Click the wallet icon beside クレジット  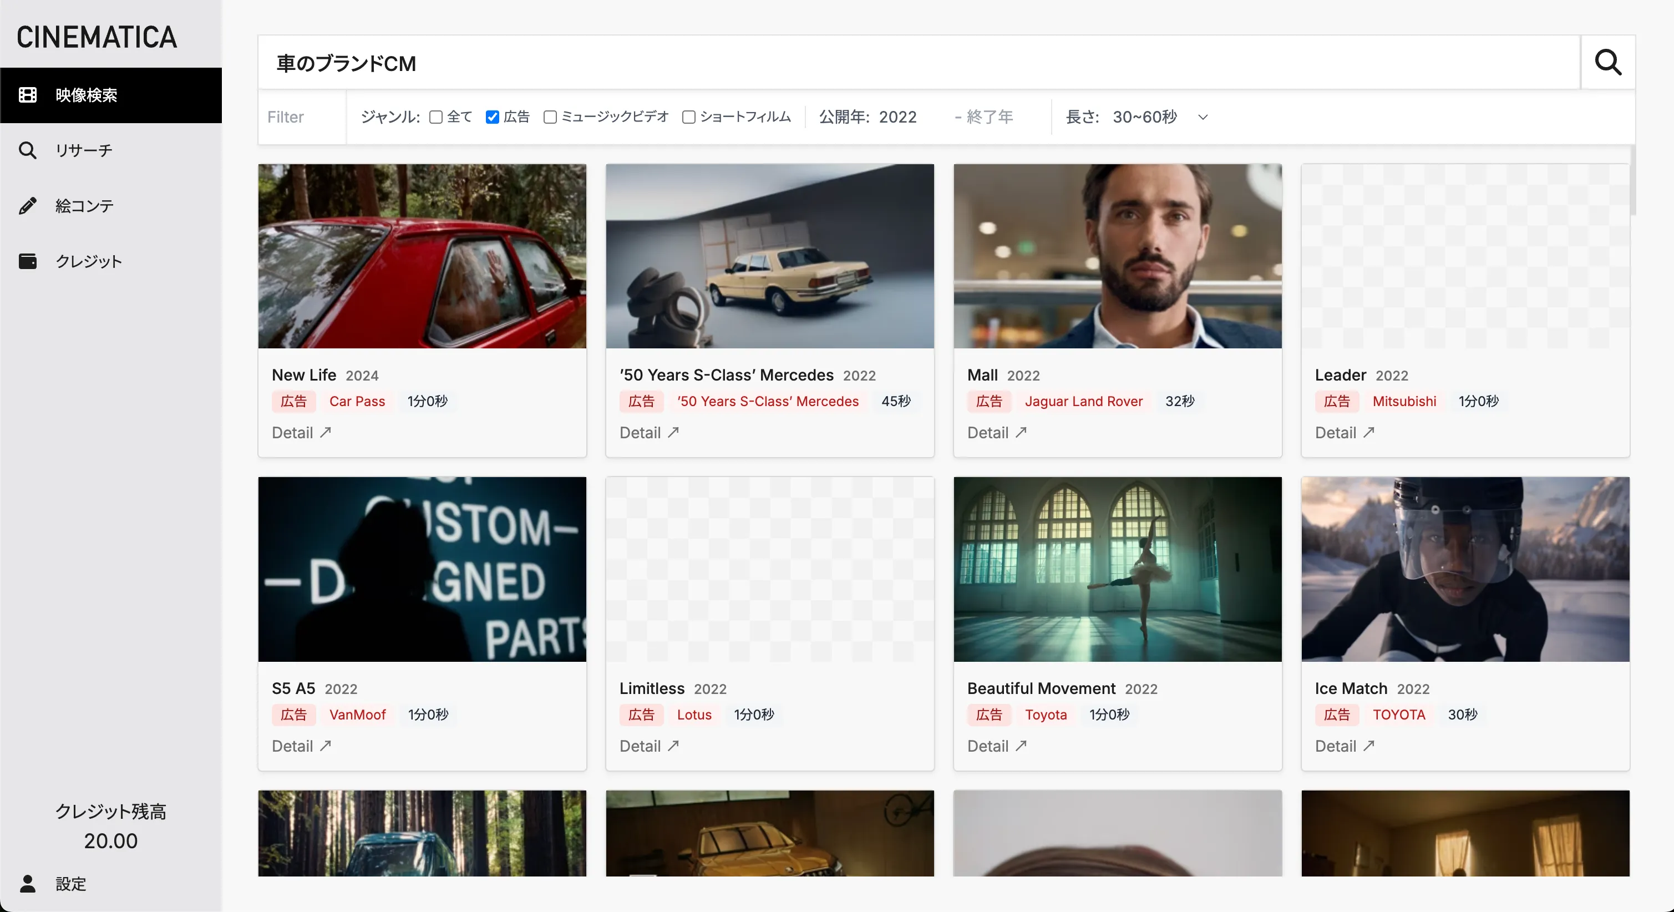point(27,261)
